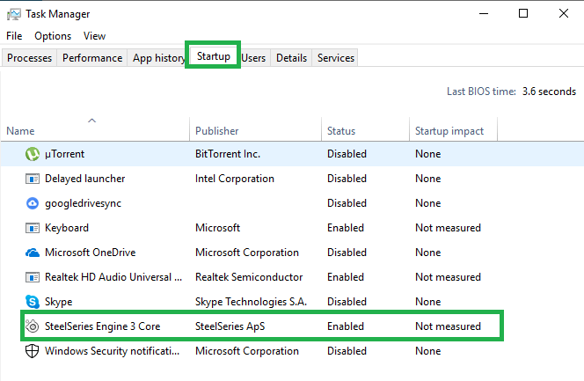Viewport: 584px width, 381px height.
Task: Click the Skype Technologies S.A. publisher cell
Action: (x=251, y=302)
